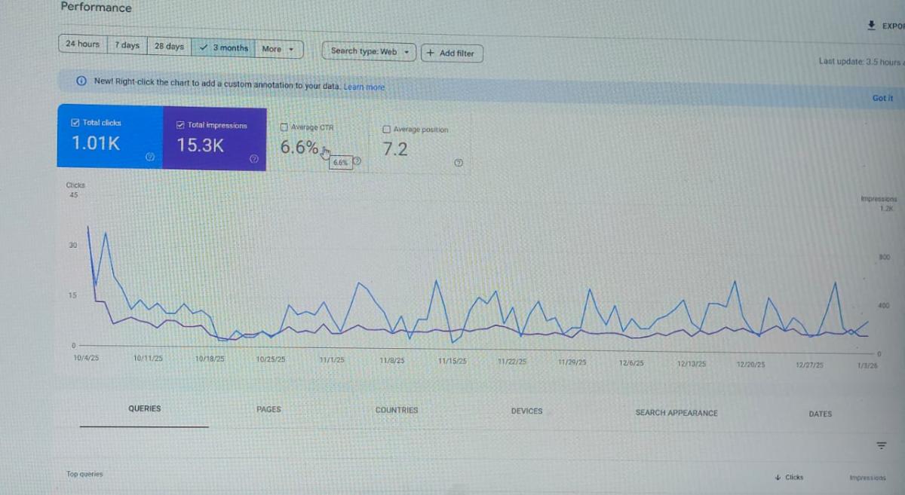Follow the Learn more link in banner
Viewport: 905px width, 495px height.
pos(364,87)
